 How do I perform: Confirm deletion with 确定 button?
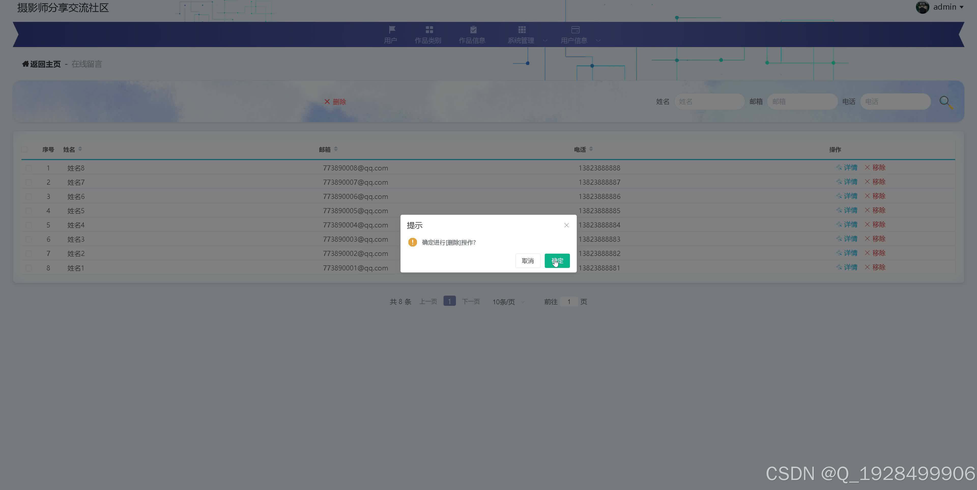pyautogui.click(x=557, y=261)
